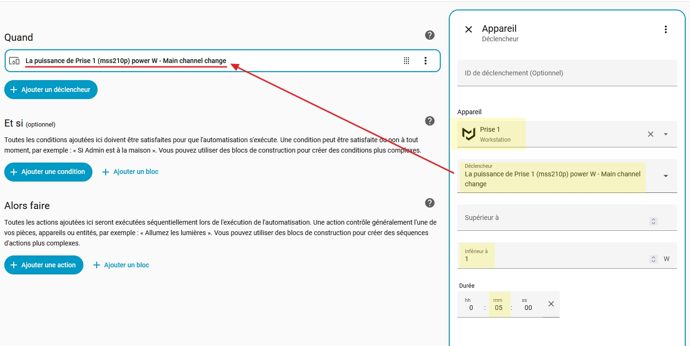The height and width of the screenshot is (346, 690).
Task: Click the ID de déclenchement field
Action: coord(567,73)
